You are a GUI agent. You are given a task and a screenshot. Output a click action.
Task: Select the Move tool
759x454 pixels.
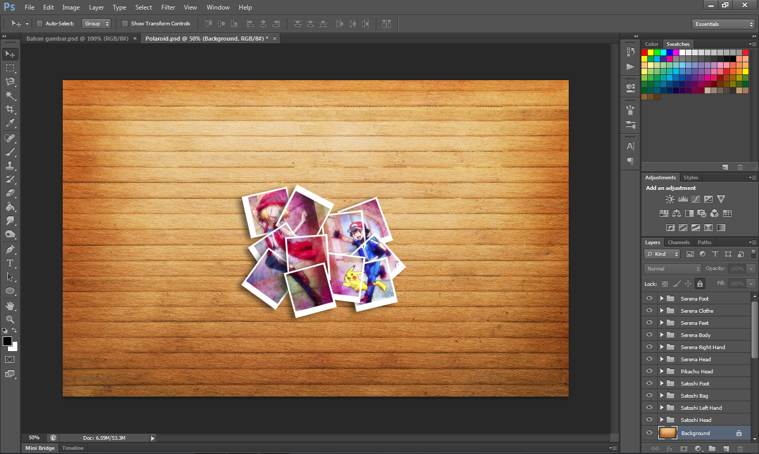point(10,54)
